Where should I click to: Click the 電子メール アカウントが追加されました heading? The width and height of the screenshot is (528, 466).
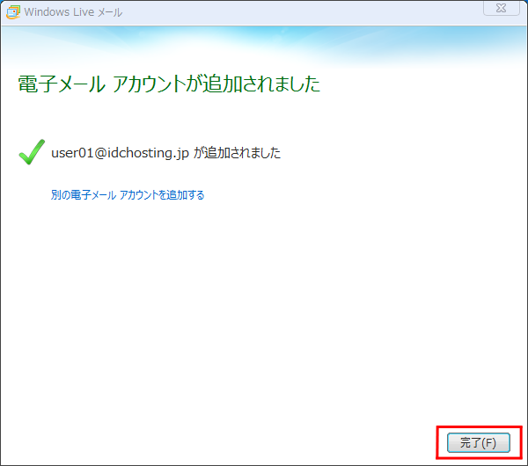(x=169, y=84)
